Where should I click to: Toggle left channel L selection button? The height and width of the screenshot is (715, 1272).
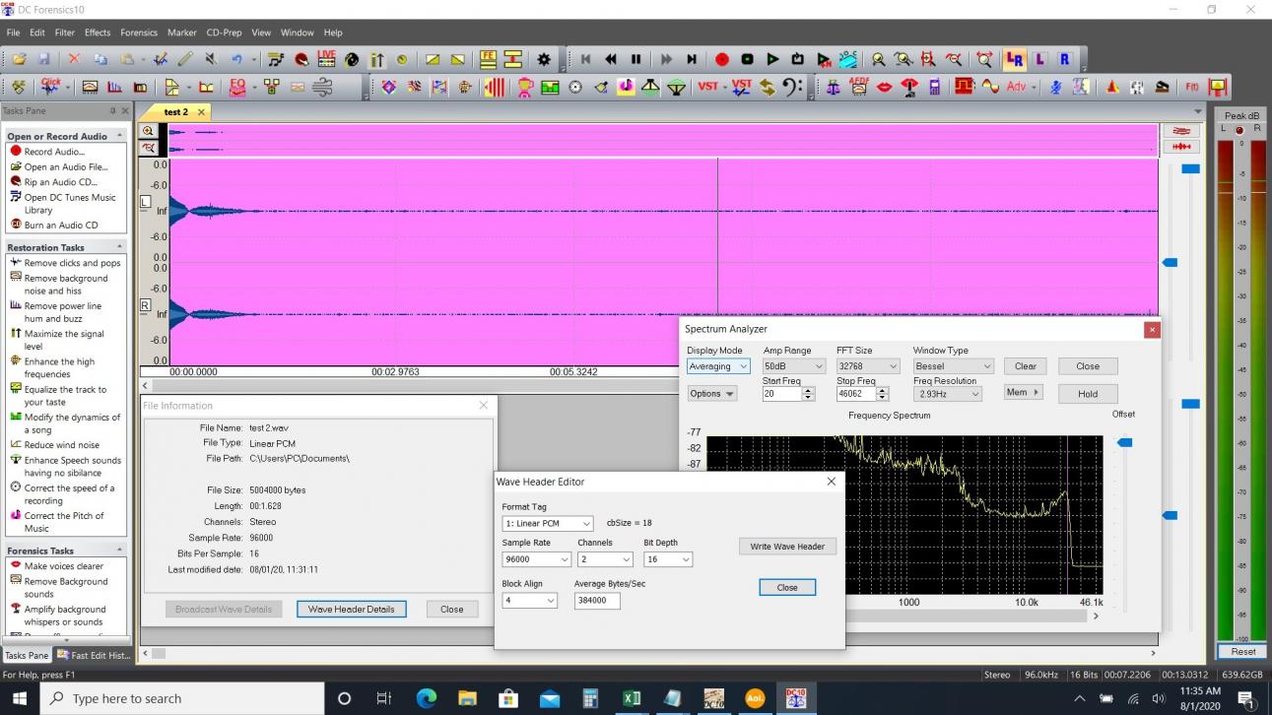click(x=1039, y=59)
